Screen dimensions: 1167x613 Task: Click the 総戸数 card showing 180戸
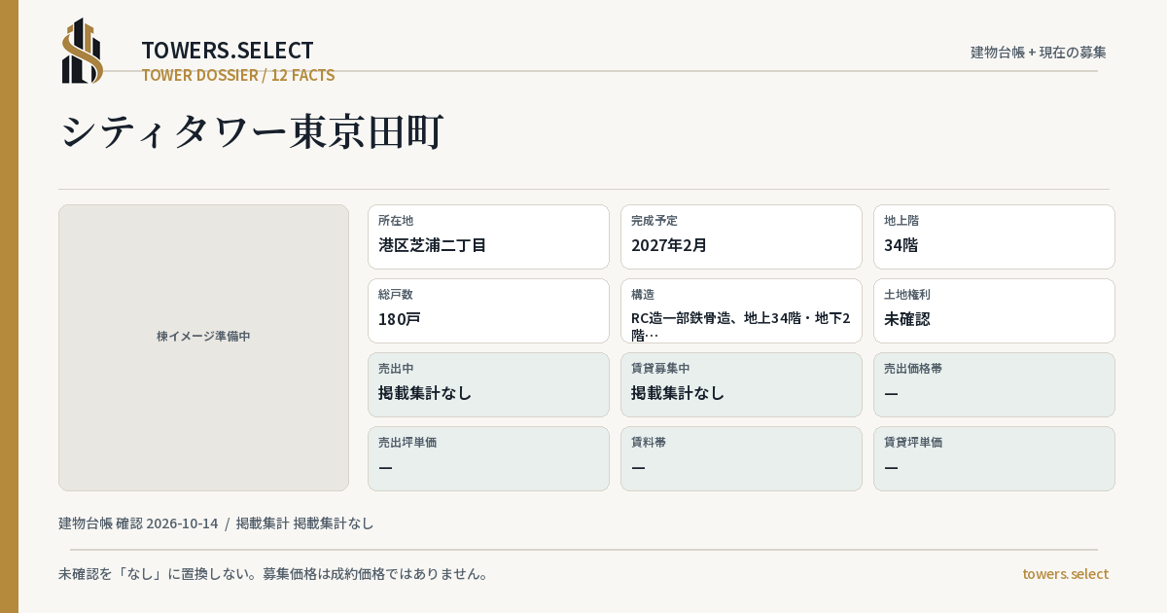[488, 310]
